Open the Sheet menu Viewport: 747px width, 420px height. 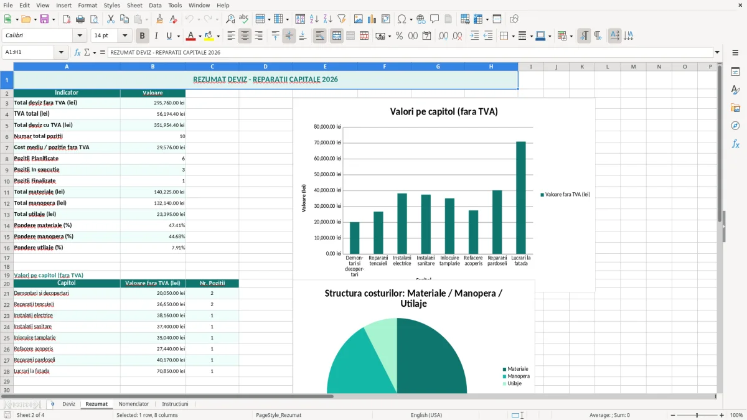click(x=134, y=5)
